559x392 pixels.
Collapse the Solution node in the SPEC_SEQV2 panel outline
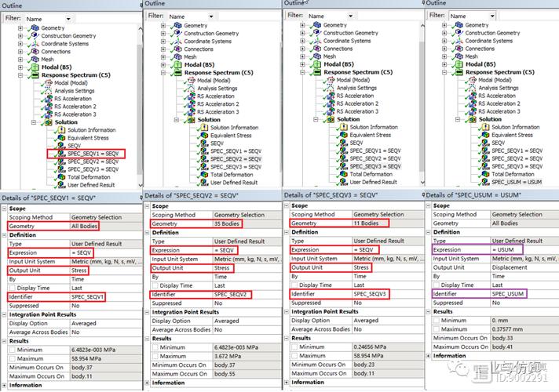point(176,120)
